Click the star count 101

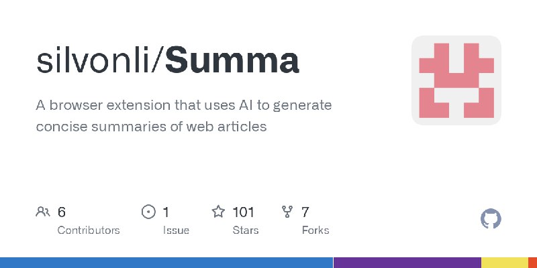tap(243, 212)
